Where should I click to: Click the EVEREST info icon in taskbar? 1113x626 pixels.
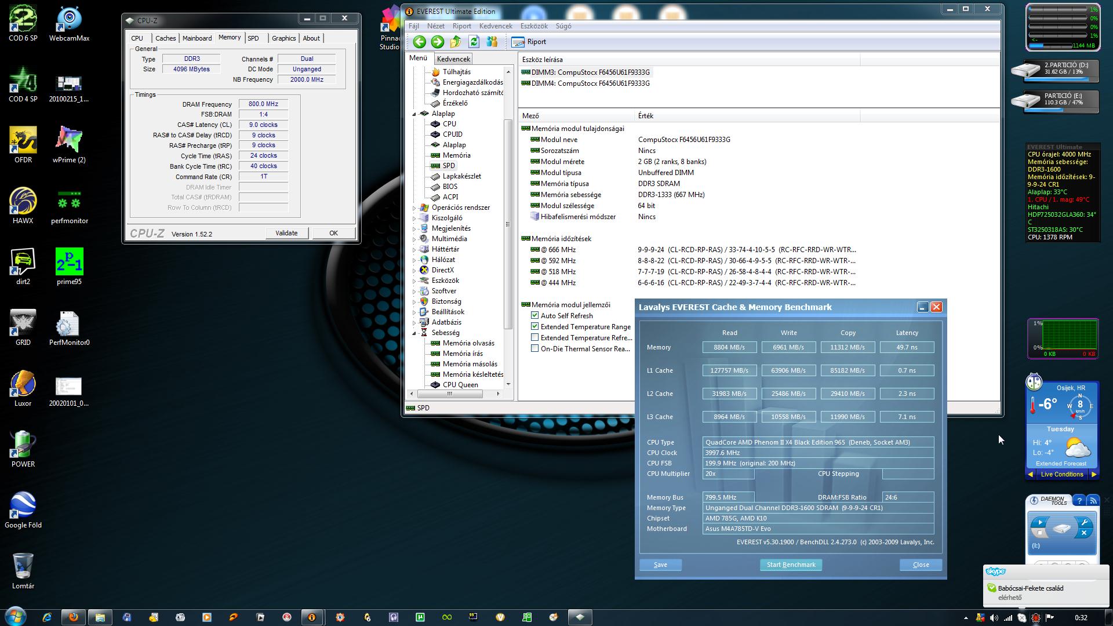[x=312, y=617]
